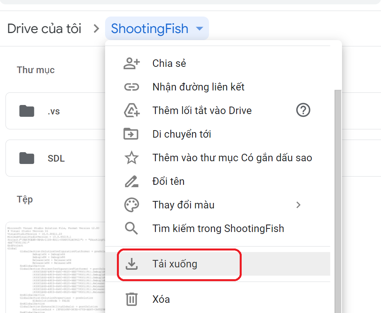This screenshot has height=313, width=381.
Task: Select Tìm kiếm trong ShootingFish
Action: [218, 228]
